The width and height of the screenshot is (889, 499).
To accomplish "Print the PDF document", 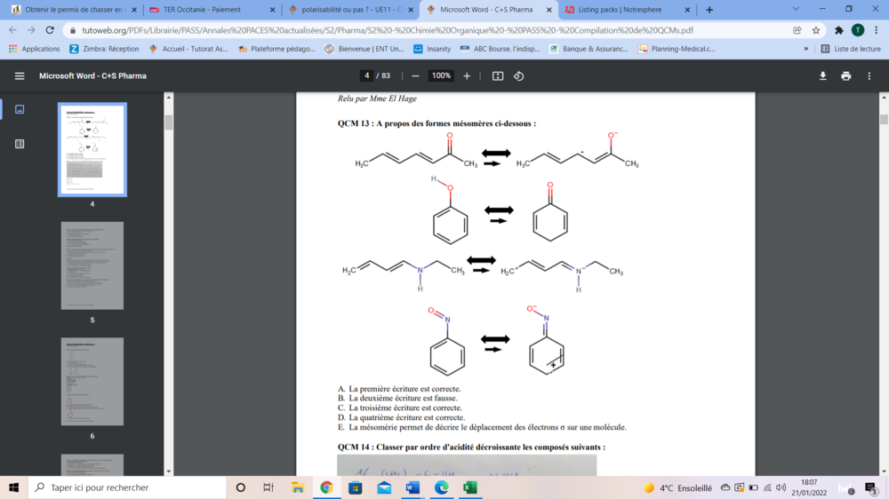I will coord(845,75).
